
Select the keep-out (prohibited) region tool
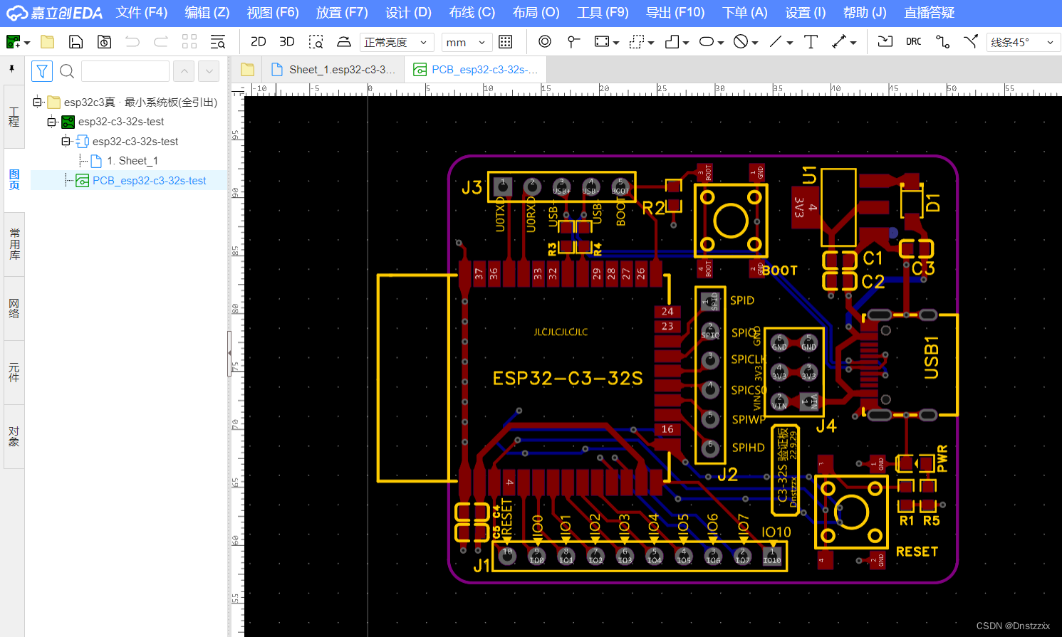741,42
